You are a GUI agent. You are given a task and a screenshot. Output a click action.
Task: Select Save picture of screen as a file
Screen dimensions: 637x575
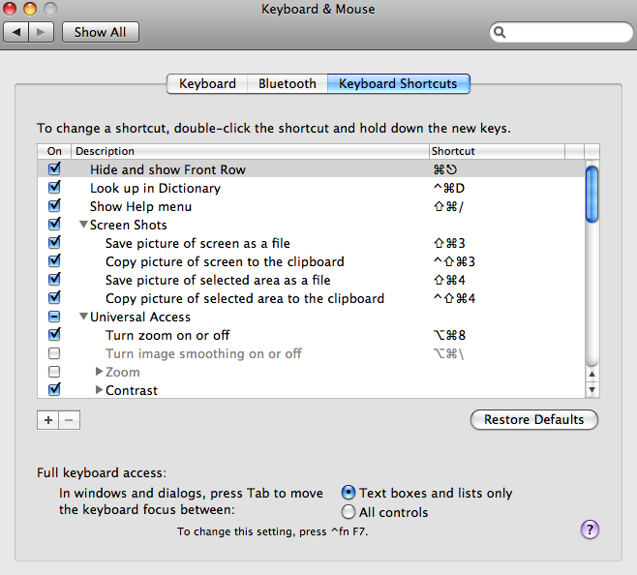coord(197,243)
